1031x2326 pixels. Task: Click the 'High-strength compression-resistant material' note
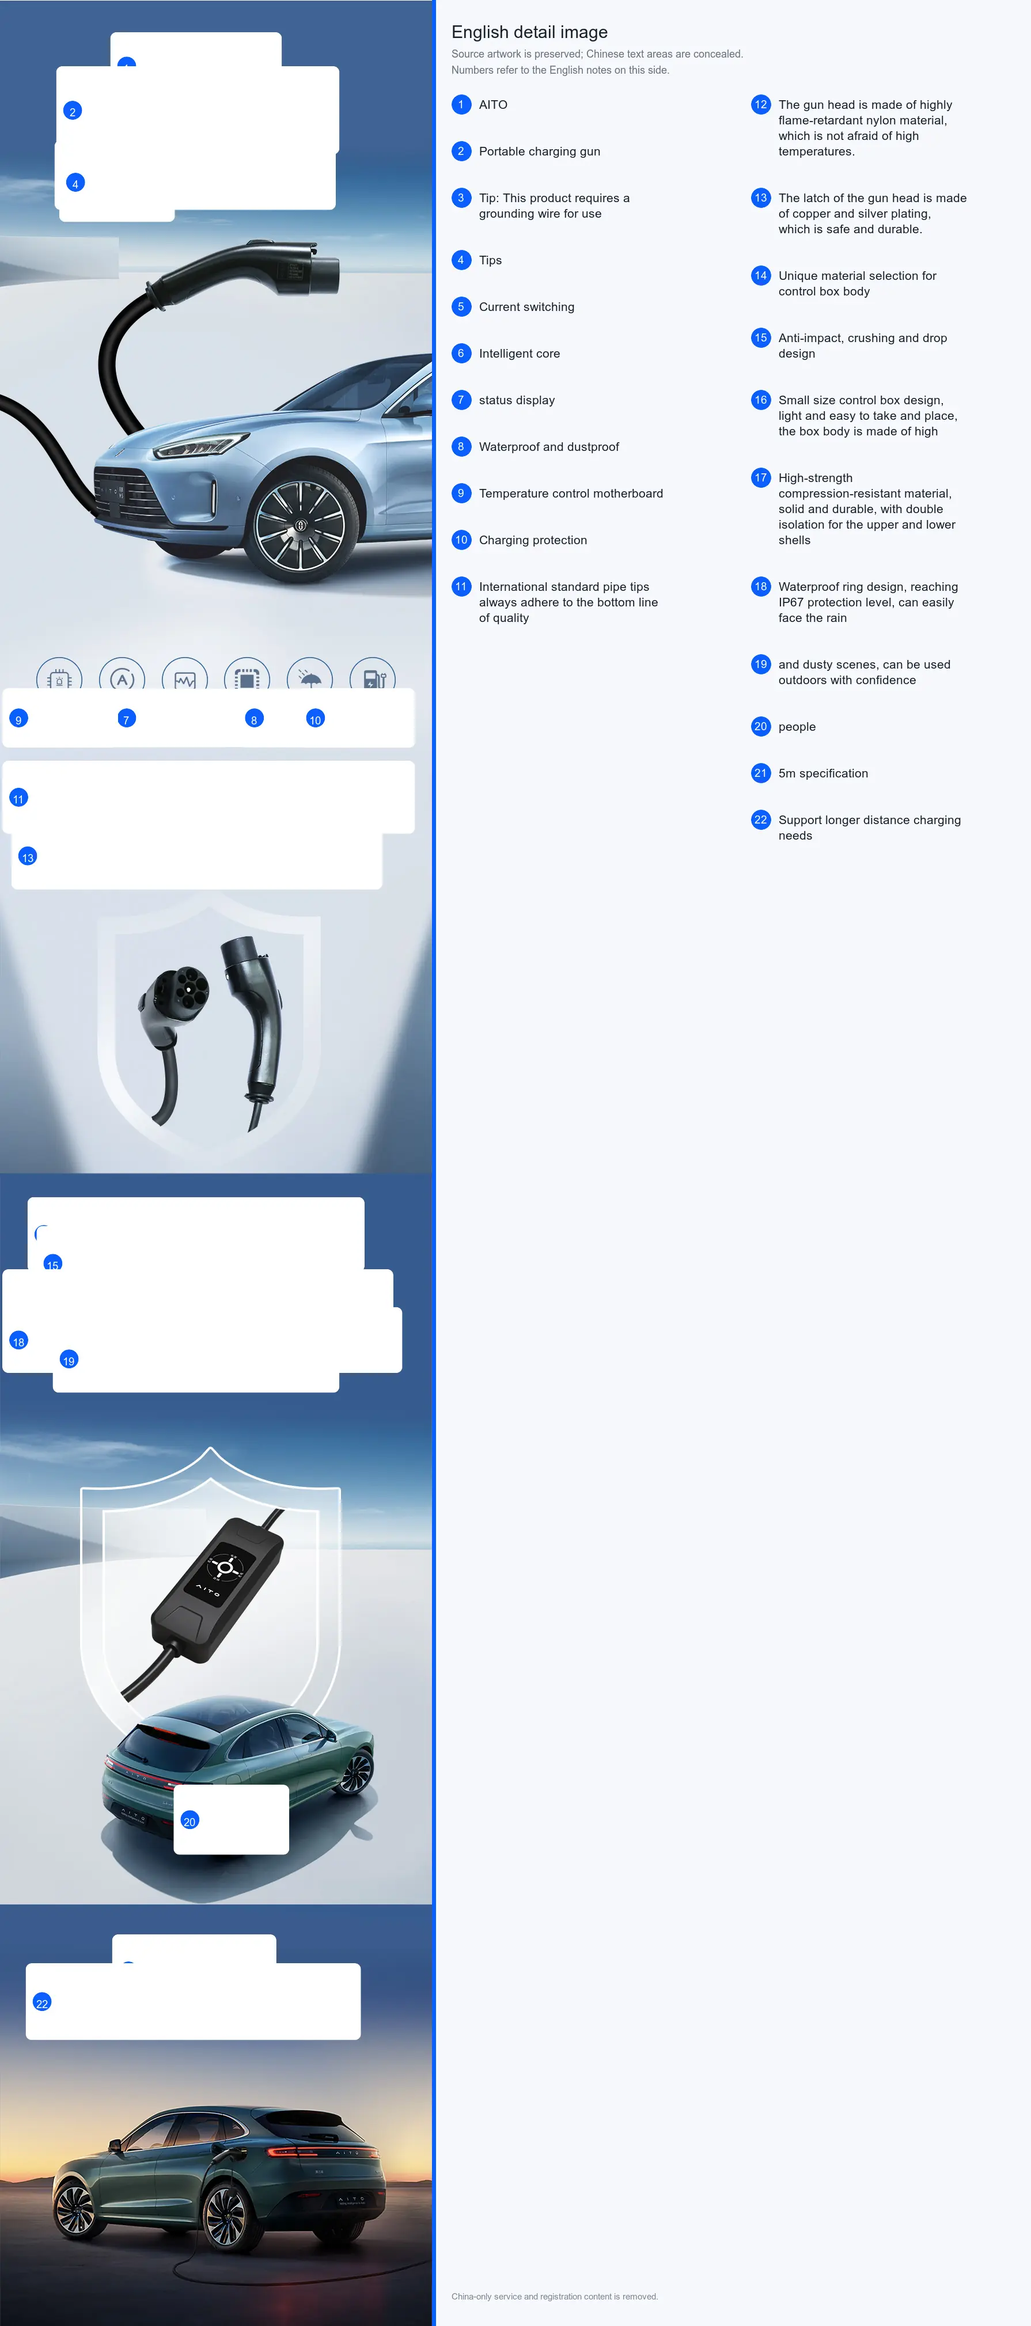(x=867, y=509)
